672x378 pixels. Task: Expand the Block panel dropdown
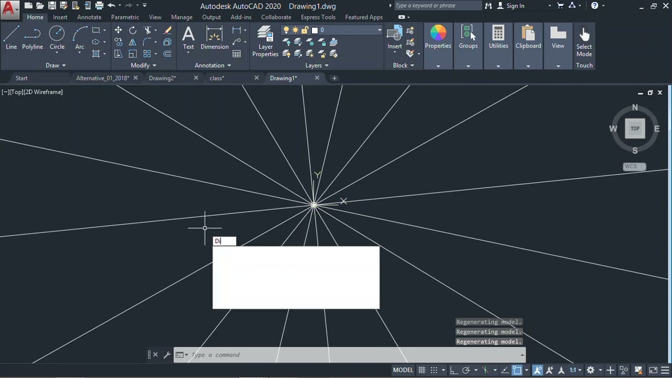(403, 65)
